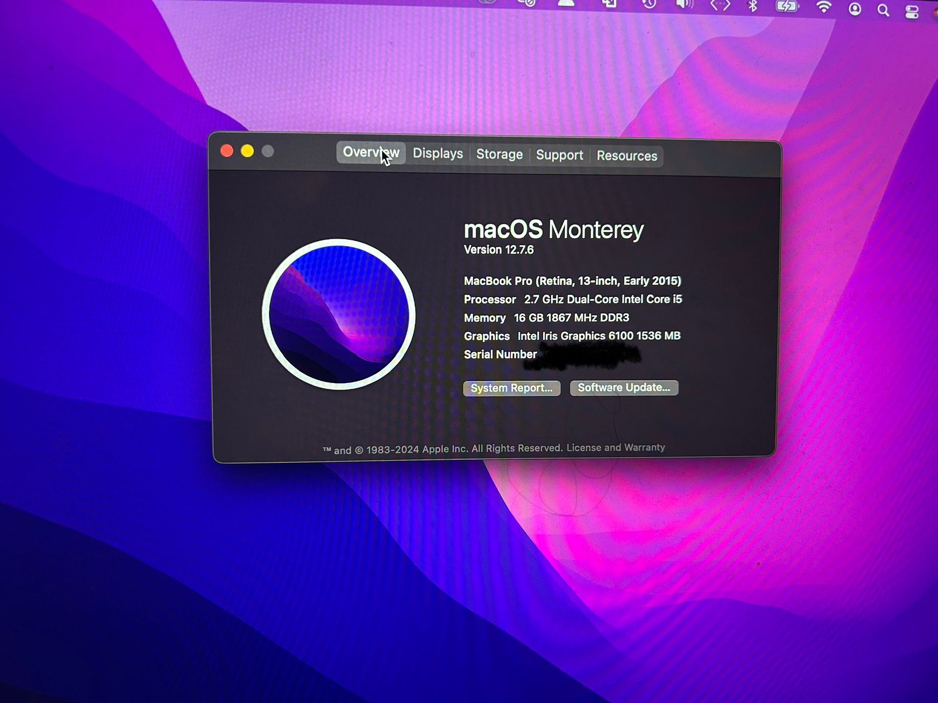
Task: Open the user account menu bar icon
Action: 855,9
